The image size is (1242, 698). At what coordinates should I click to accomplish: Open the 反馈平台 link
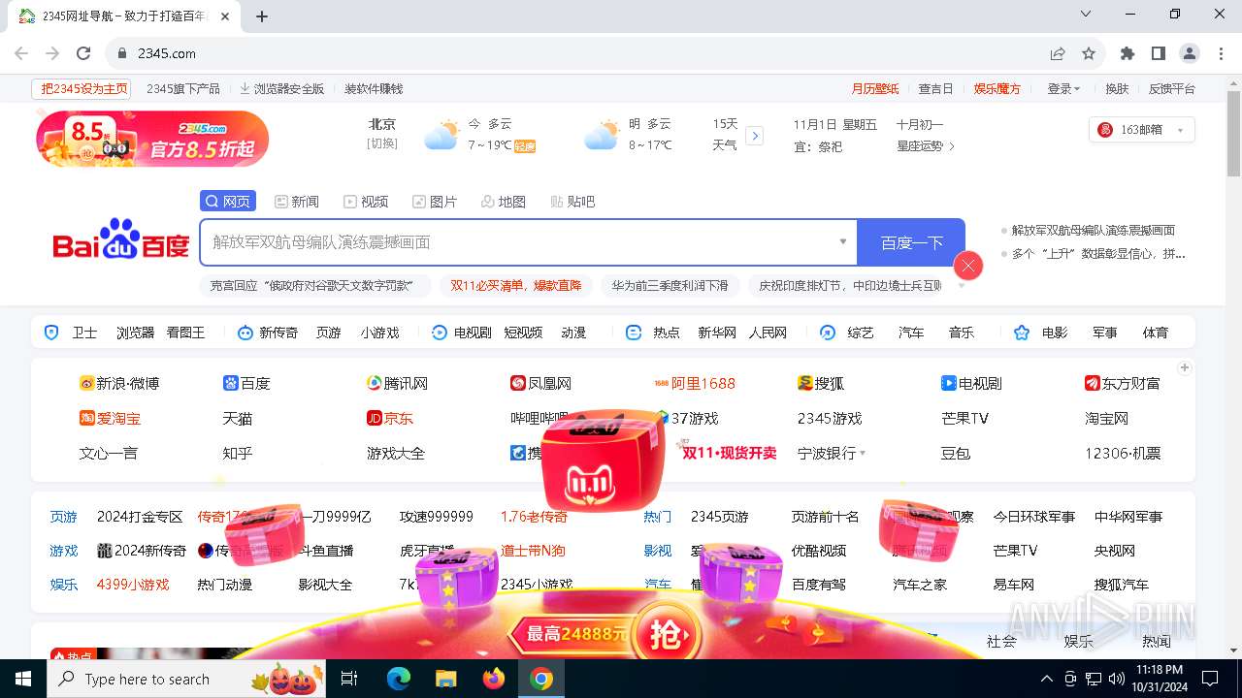(1172, 88)
